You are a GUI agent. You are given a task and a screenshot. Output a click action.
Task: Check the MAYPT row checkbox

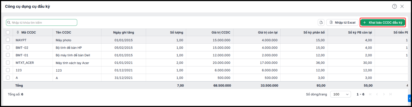pyautogui.click(x=8, y=40)
